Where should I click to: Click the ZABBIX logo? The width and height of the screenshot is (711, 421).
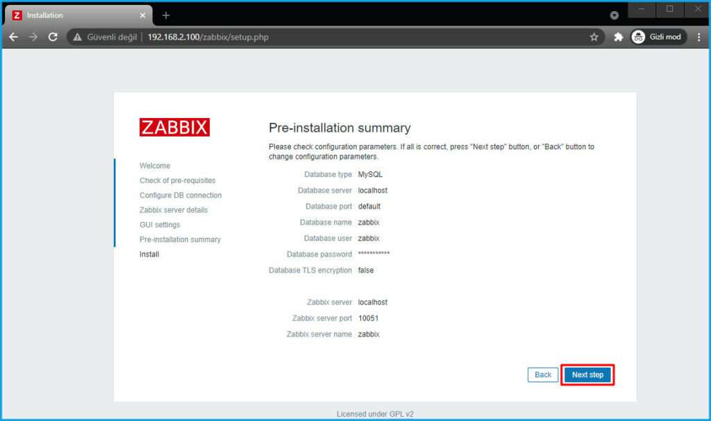pyautogui.click(x=174, y=128)
